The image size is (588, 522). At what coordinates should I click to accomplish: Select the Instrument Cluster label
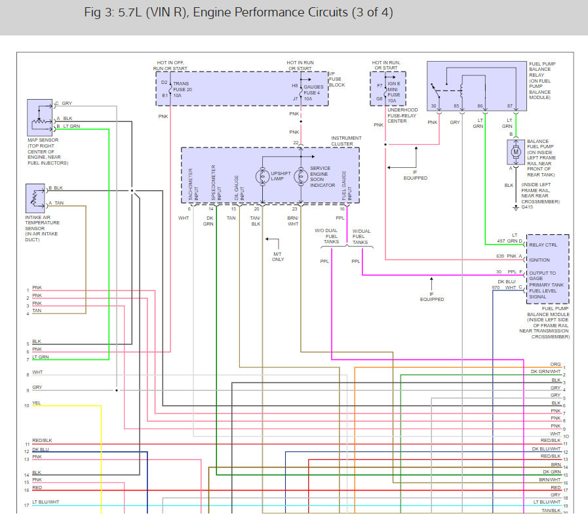346,141
